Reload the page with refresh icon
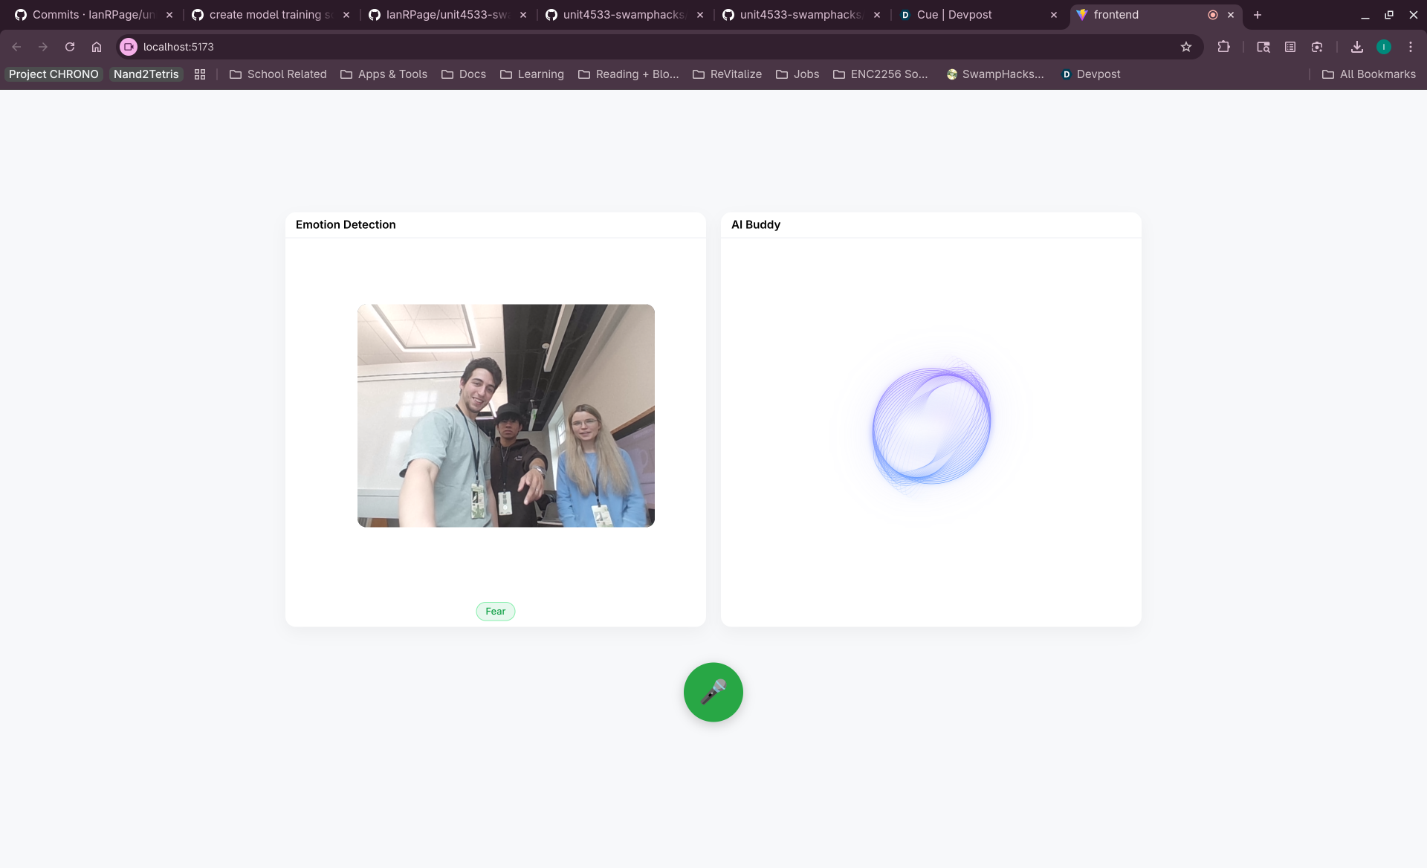The height and width of the screenshot is (868, 1427). tap(70, 47)
